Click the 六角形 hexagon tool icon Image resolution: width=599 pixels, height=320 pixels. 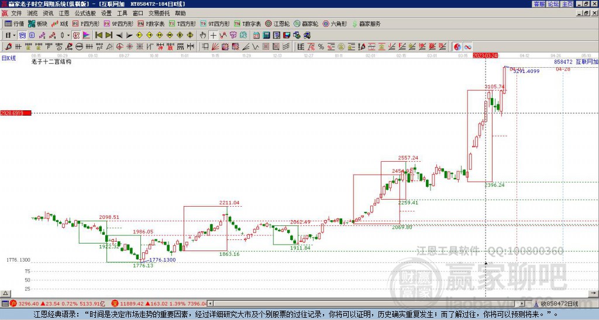click(335, 23)
